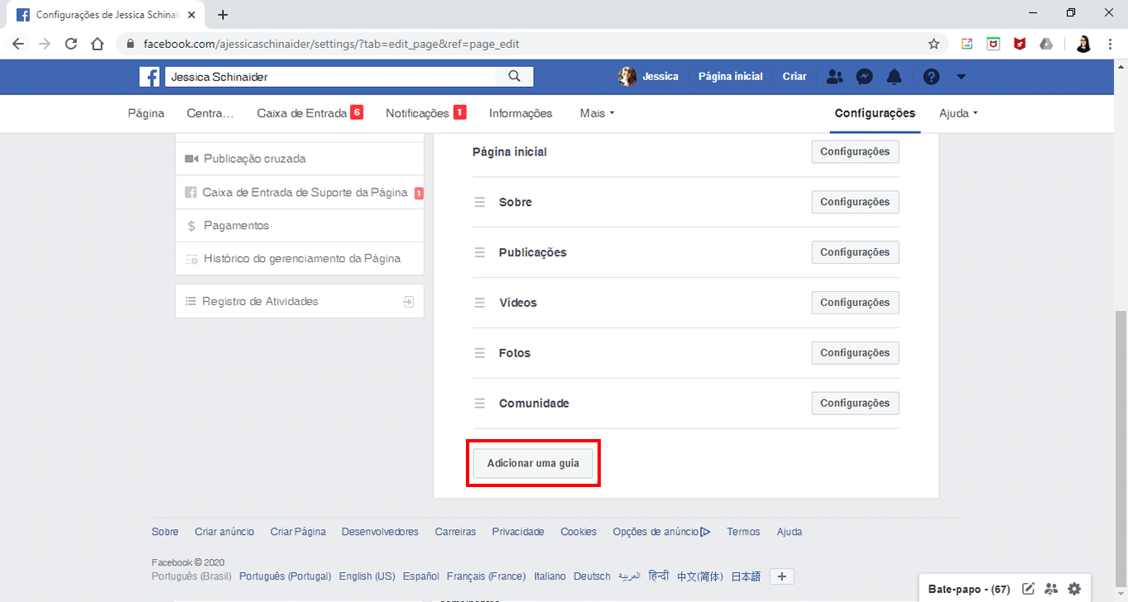The image size is (1128, 602).
Task: Open chat settings gear icon
Action: (x=1074, y=589)
